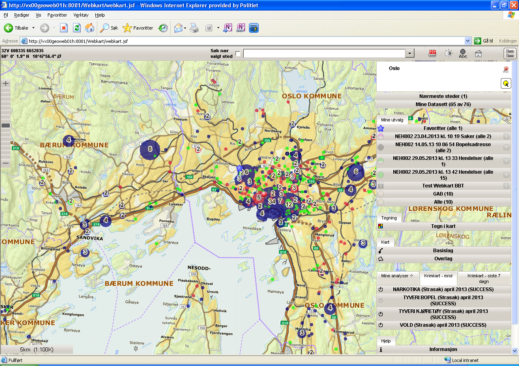Click the Informasjon i icon
This screenshot has width=519, height=366.
point(381,349)
